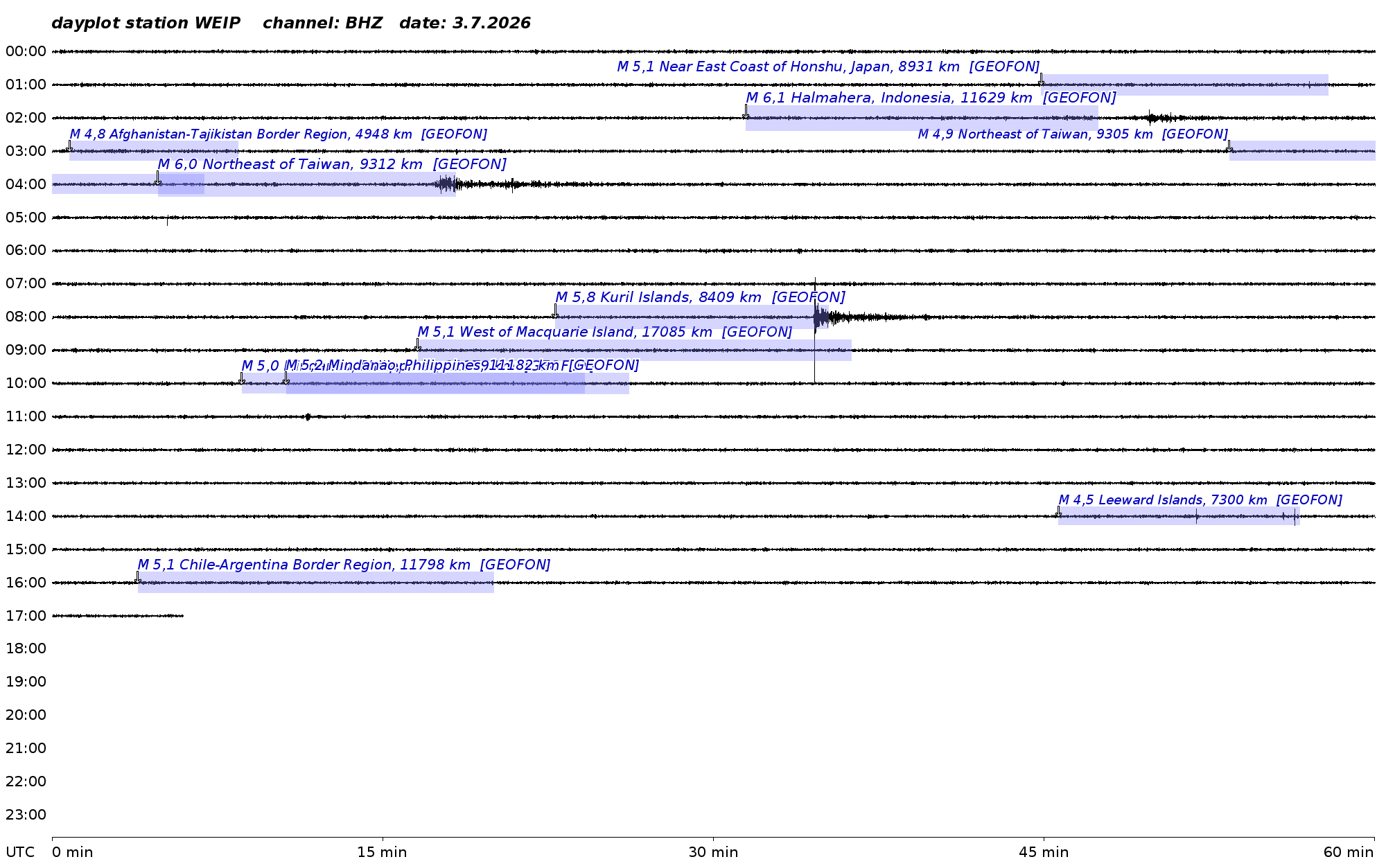
Task: Click the onset arrow of the Leeward Islands event
Action: coord(1058,511)
